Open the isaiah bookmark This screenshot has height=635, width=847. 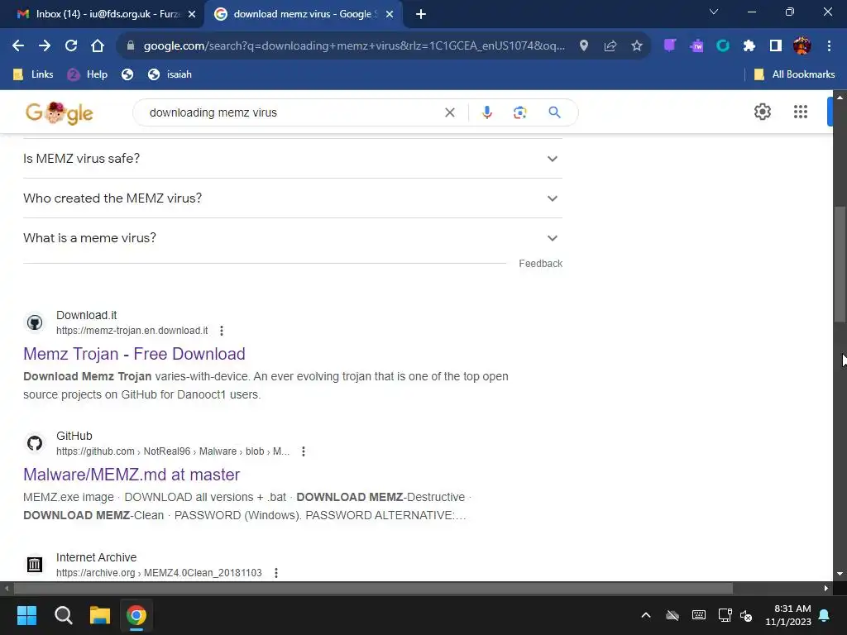tap(170, 74)
